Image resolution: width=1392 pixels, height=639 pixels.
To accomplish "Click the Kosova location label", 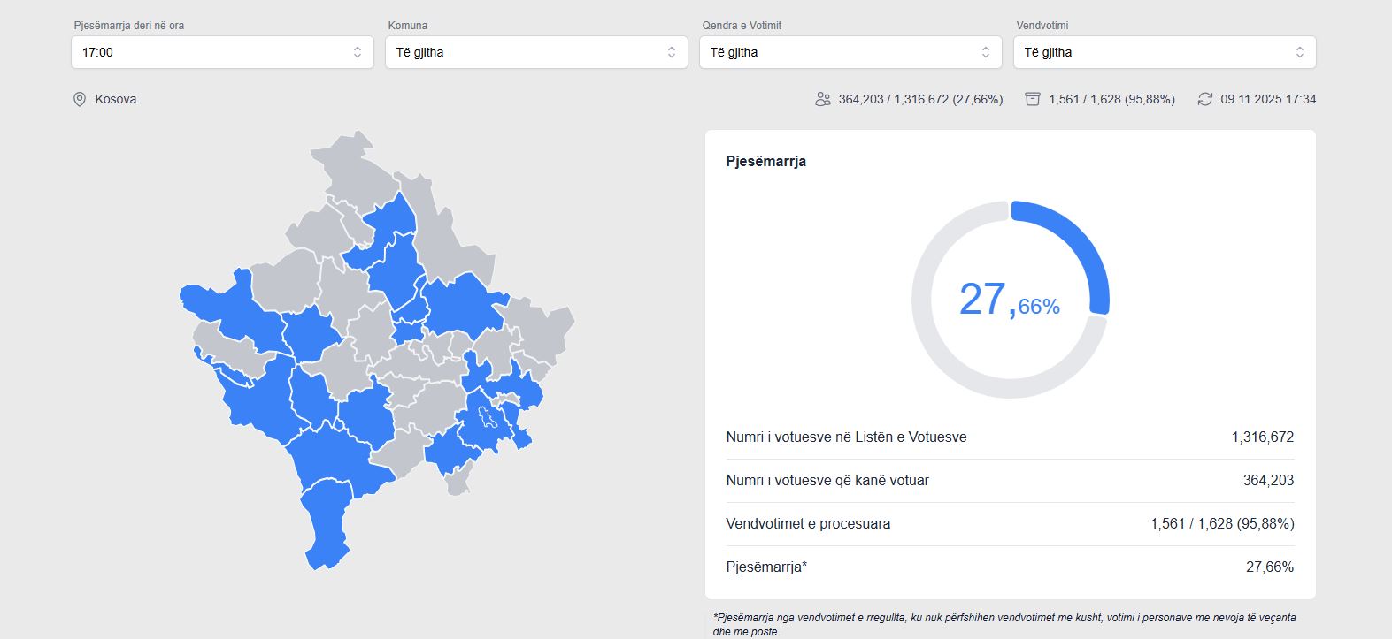I will [x=116, y=100].
